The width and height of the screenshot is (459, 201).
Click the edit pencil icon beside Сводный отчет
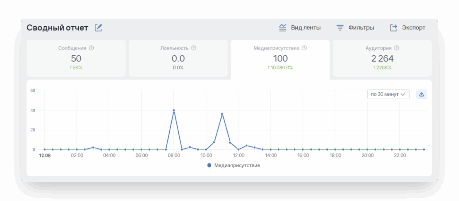98,28
